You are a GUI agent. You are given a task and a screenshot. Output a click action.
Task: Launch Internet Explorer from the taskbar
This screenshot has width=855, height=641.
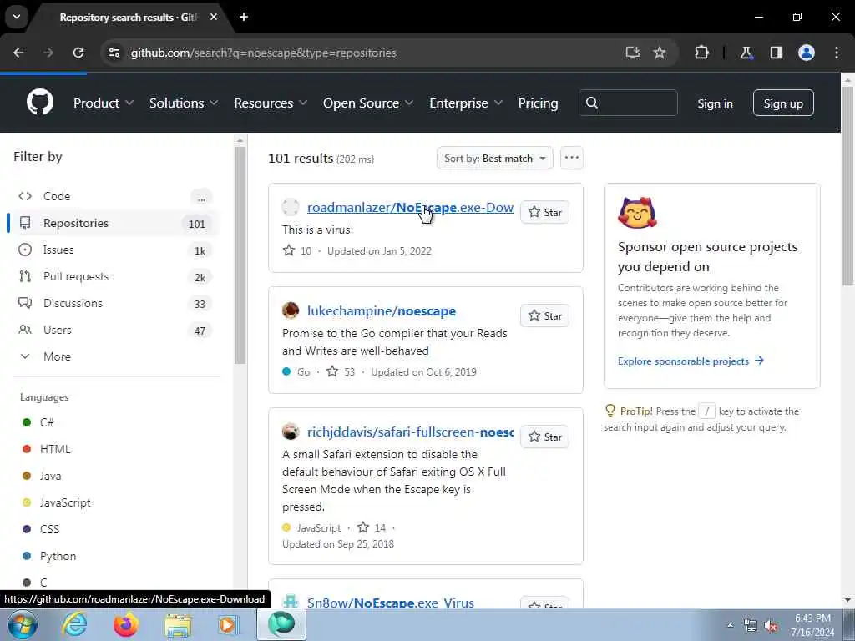coord(73,624)
